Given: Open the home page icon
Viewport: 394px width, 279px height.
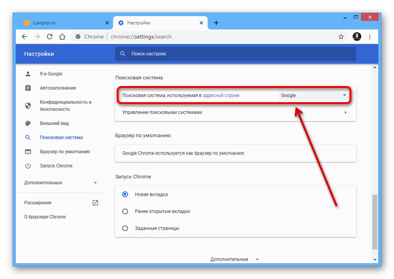Looking at the screenshot, I should (x=62, y=37).
